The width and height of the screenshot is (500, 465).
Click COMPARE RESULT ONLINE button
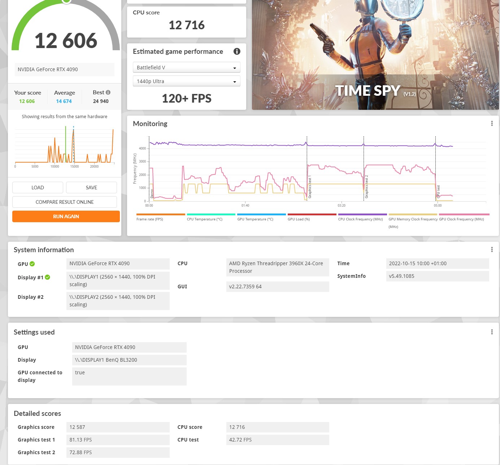click(x=65, y=202)
